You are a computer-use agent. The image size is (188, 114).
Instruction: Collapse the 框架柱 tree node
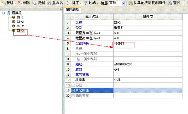(3, 13)
